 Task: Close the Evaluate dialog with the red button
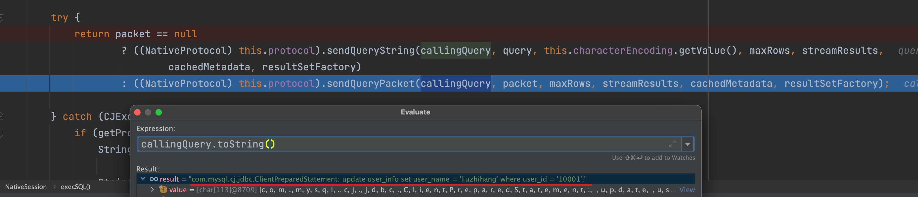point(138,112)
